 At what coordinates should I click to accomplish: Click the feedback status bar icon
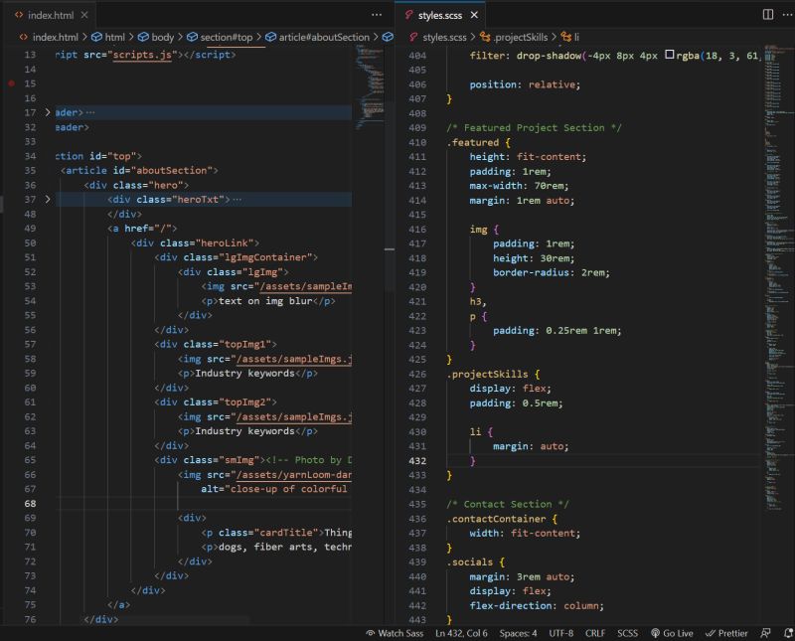(765, 633)
